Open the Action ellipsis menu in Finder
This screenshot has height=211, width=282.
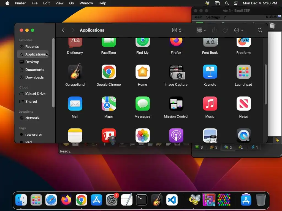coord(239,30)
